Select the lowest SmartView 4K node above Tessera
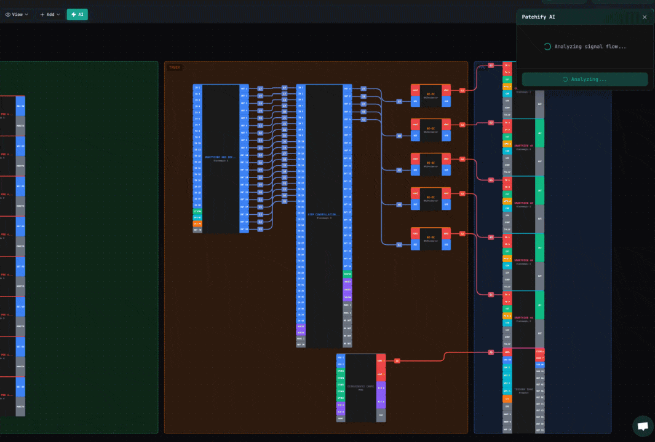Viewport: 655px width, 442px height. 523,319
